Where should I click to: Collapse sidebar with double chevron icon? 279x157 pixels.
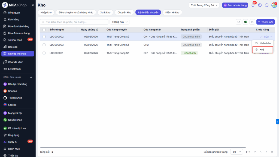[33, 5]
